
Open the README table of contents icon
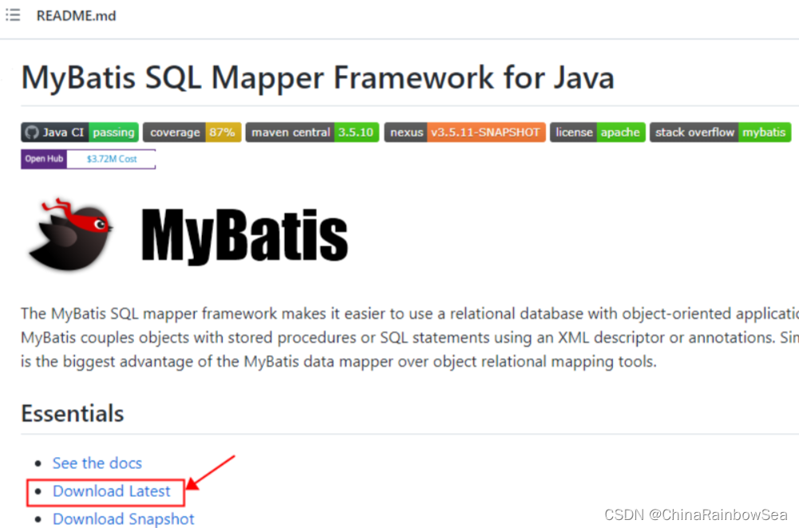pos(13,15)
